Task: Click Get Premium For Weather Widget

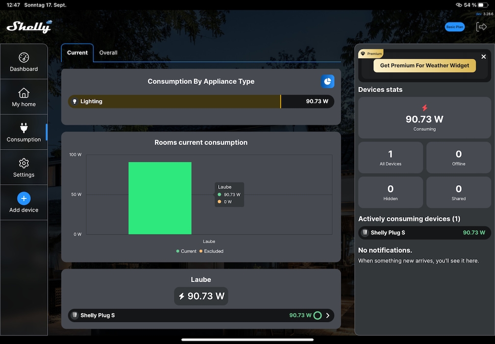Action: [x=424, y=66]
